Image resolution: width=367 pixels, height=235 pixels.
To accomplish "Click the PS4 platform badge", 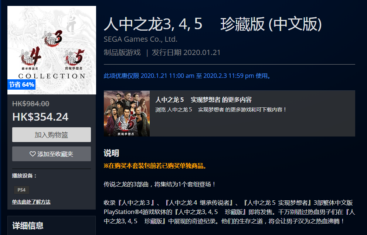I will click(x=21, y=190).
